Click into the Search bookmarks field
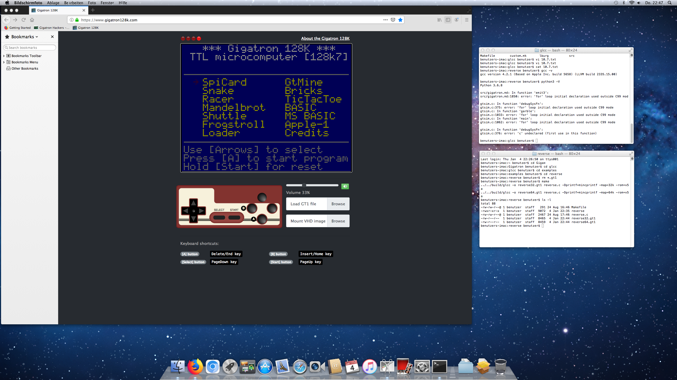The width and height of the screenshot is (677, 380). pyautogui.click(x=29, y=47)
